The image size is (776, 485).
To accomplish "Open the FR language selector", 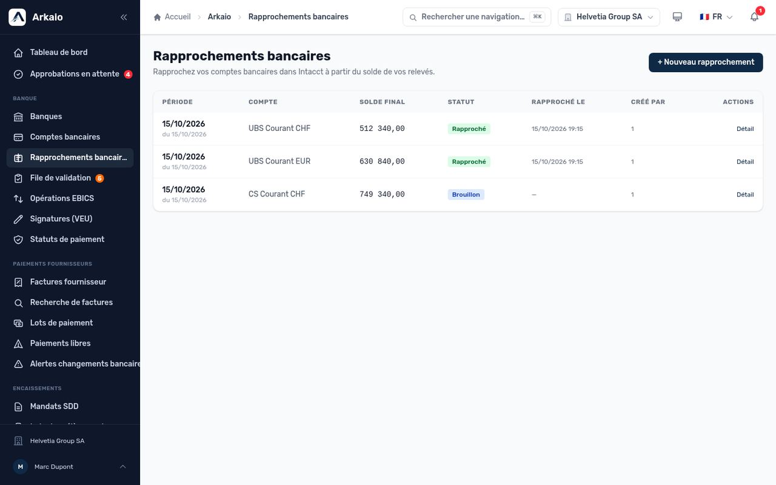I will (x=717, y=17).
